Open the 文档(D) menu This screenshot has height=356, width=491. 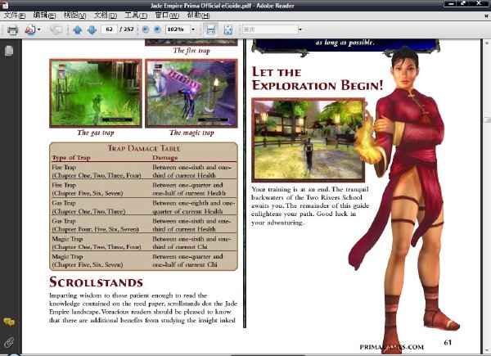point(106,15)
